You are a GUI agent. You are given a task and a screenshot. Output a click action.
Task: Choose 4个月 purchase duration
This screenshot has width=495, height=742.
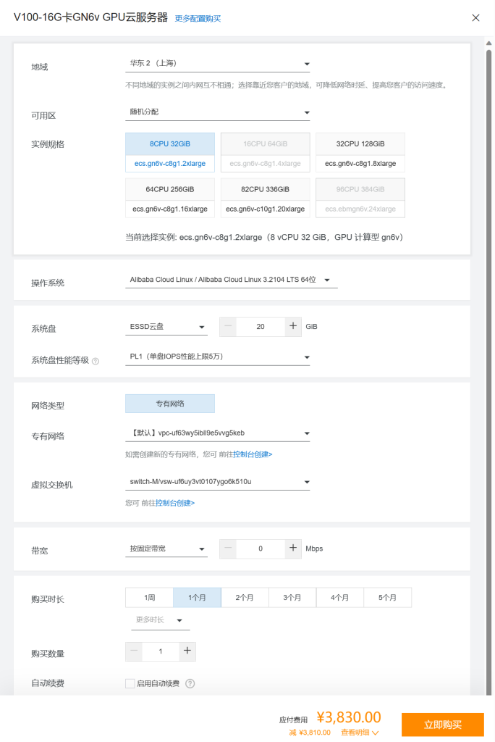point(340,598)
